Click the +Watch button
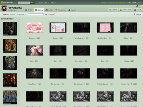143x107 pixels. 113,10
